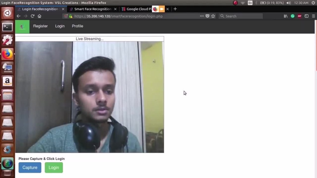
Task: Open the Login navbar link
Action: 60,26
